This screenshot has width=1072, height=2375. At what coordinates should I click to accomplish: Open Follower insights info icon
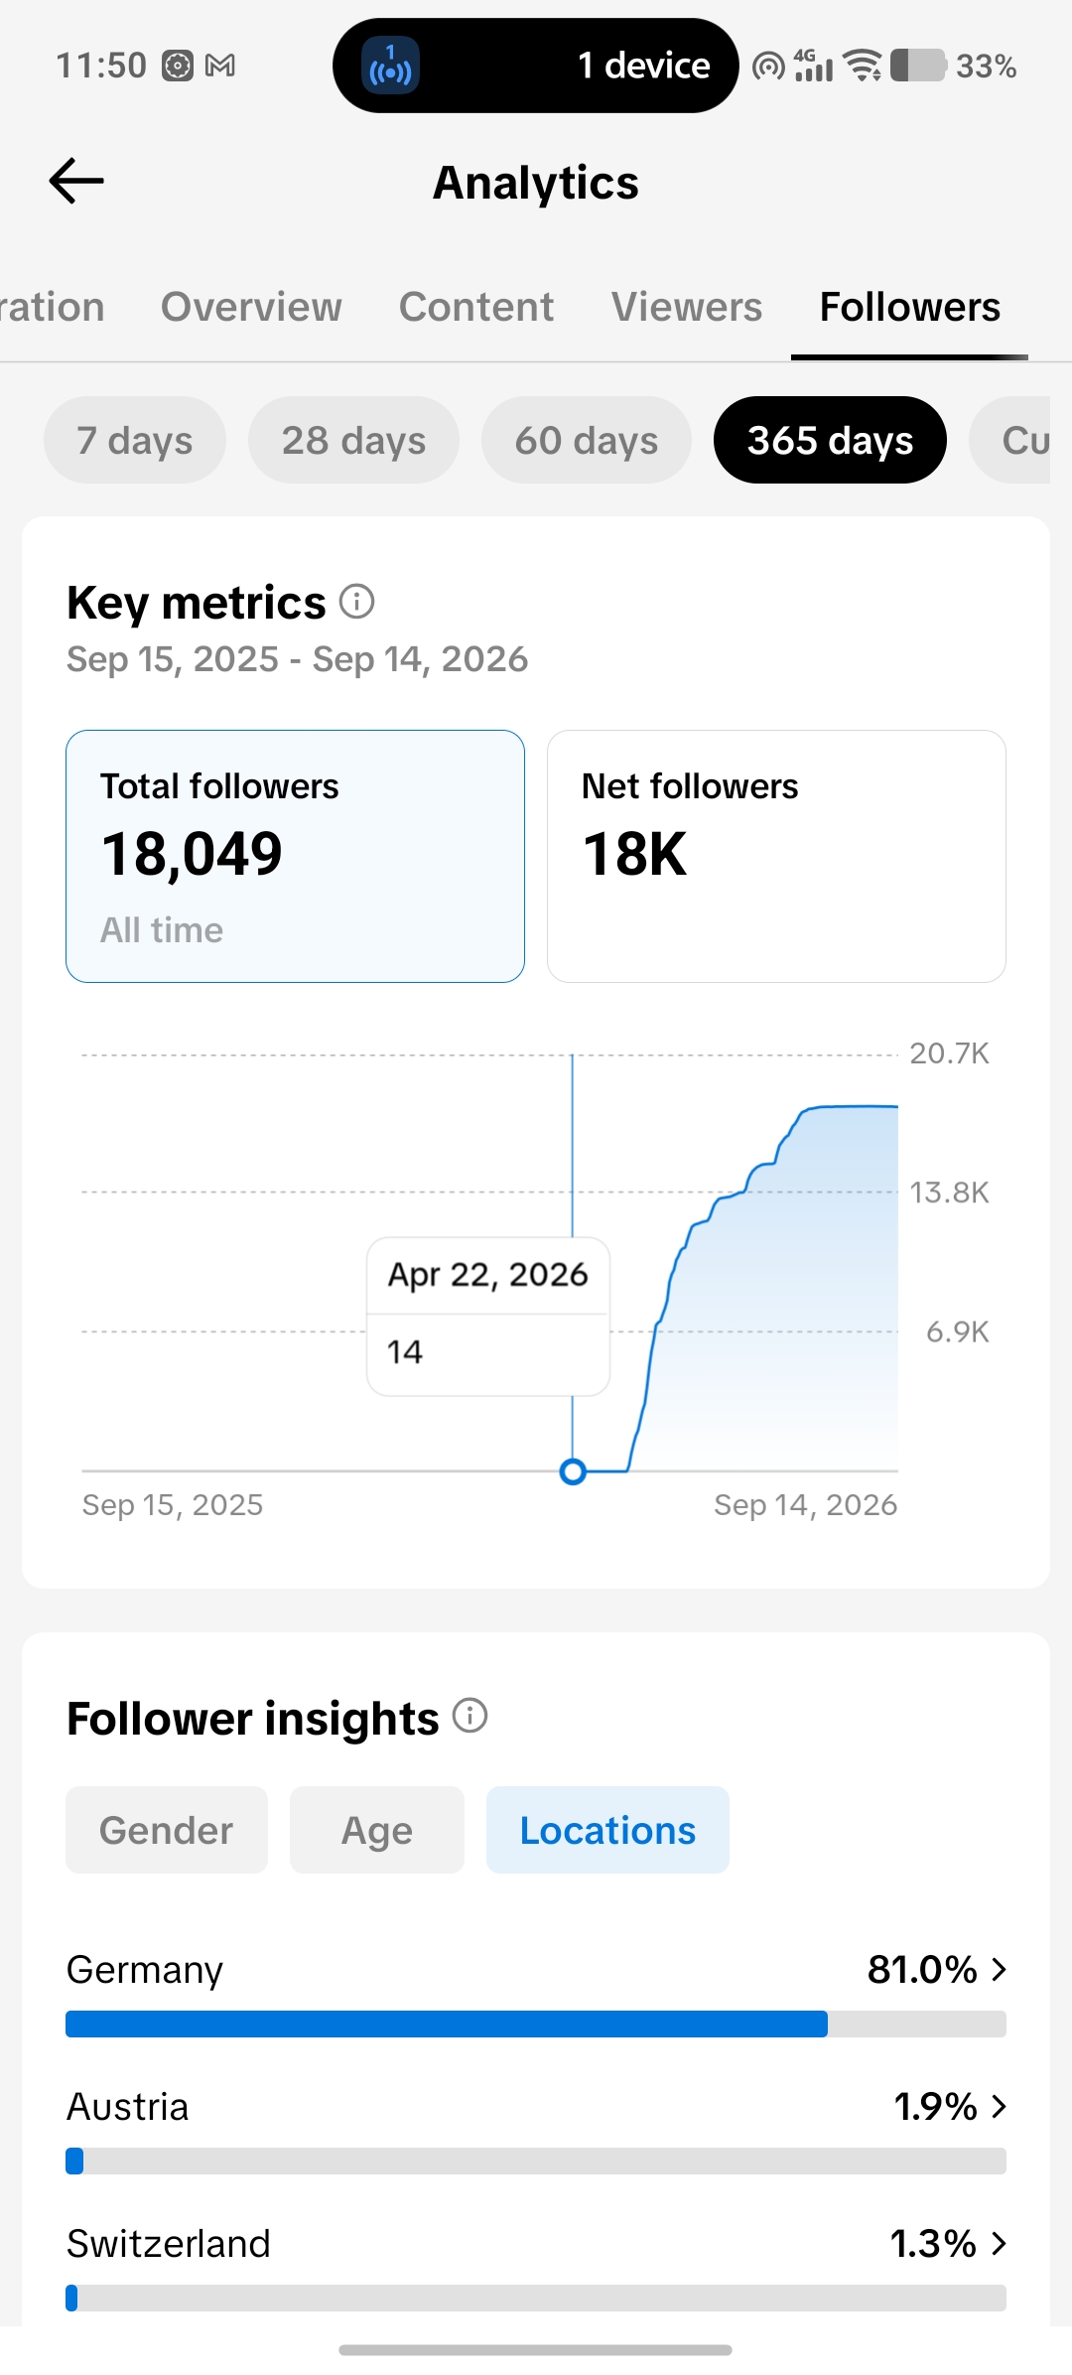point(469,1716)
